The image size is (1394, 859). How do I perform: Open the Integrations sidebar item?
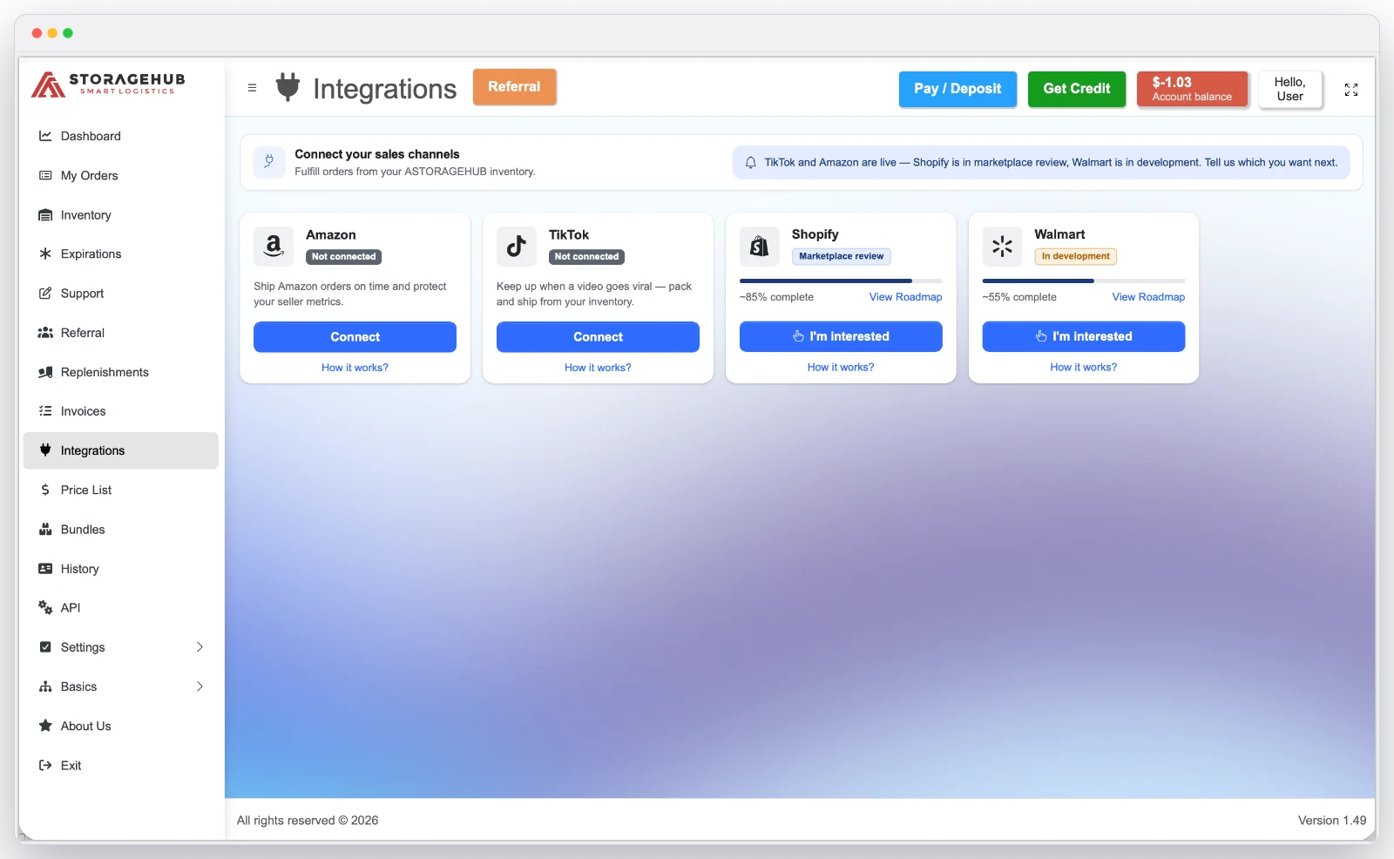tap(121, 450)
